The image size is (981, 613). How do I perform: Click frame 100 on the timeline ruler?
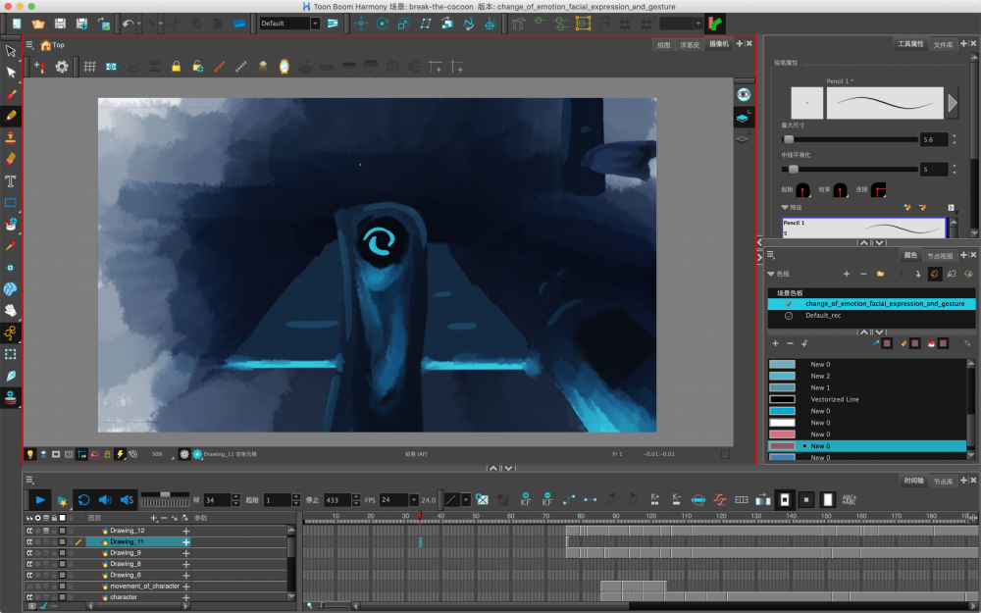point(651,517)
